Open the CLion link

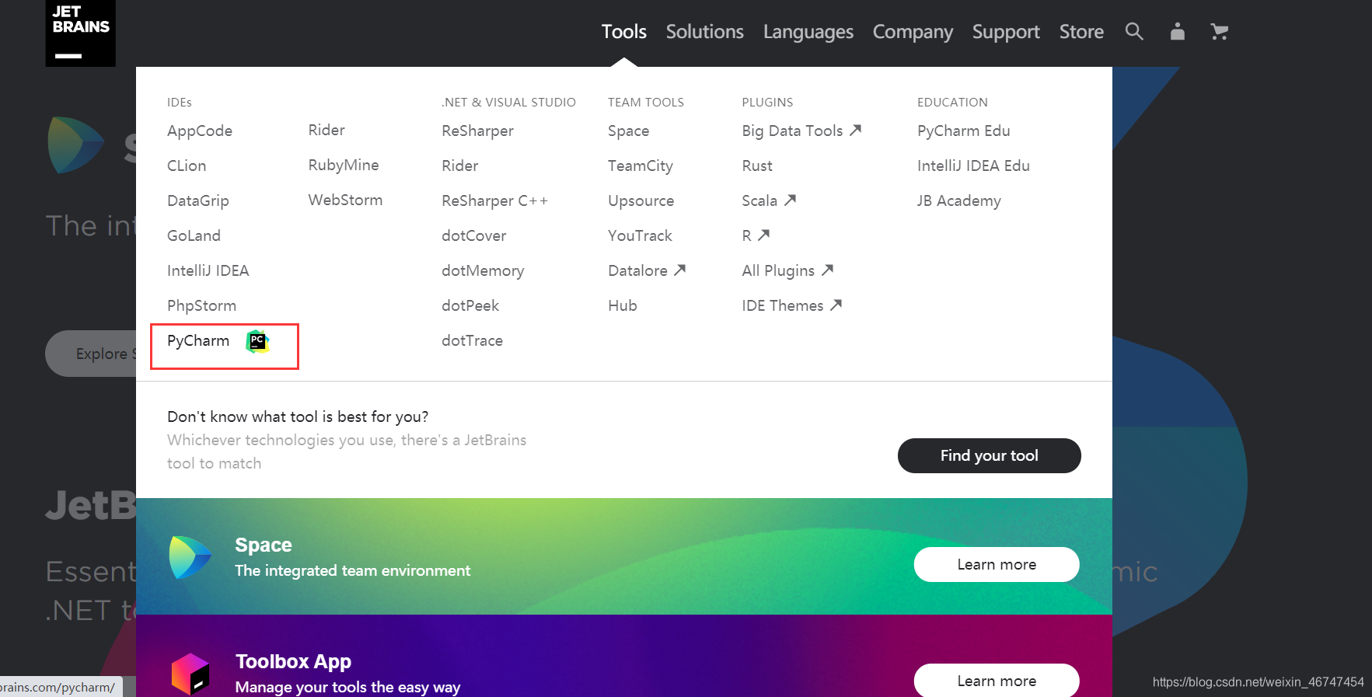[187, 166]
